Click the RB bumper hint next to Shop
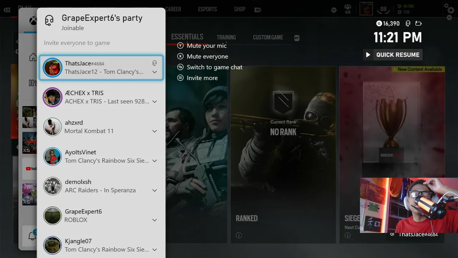This screenshot has width=458, height=258. click(258, 10)
